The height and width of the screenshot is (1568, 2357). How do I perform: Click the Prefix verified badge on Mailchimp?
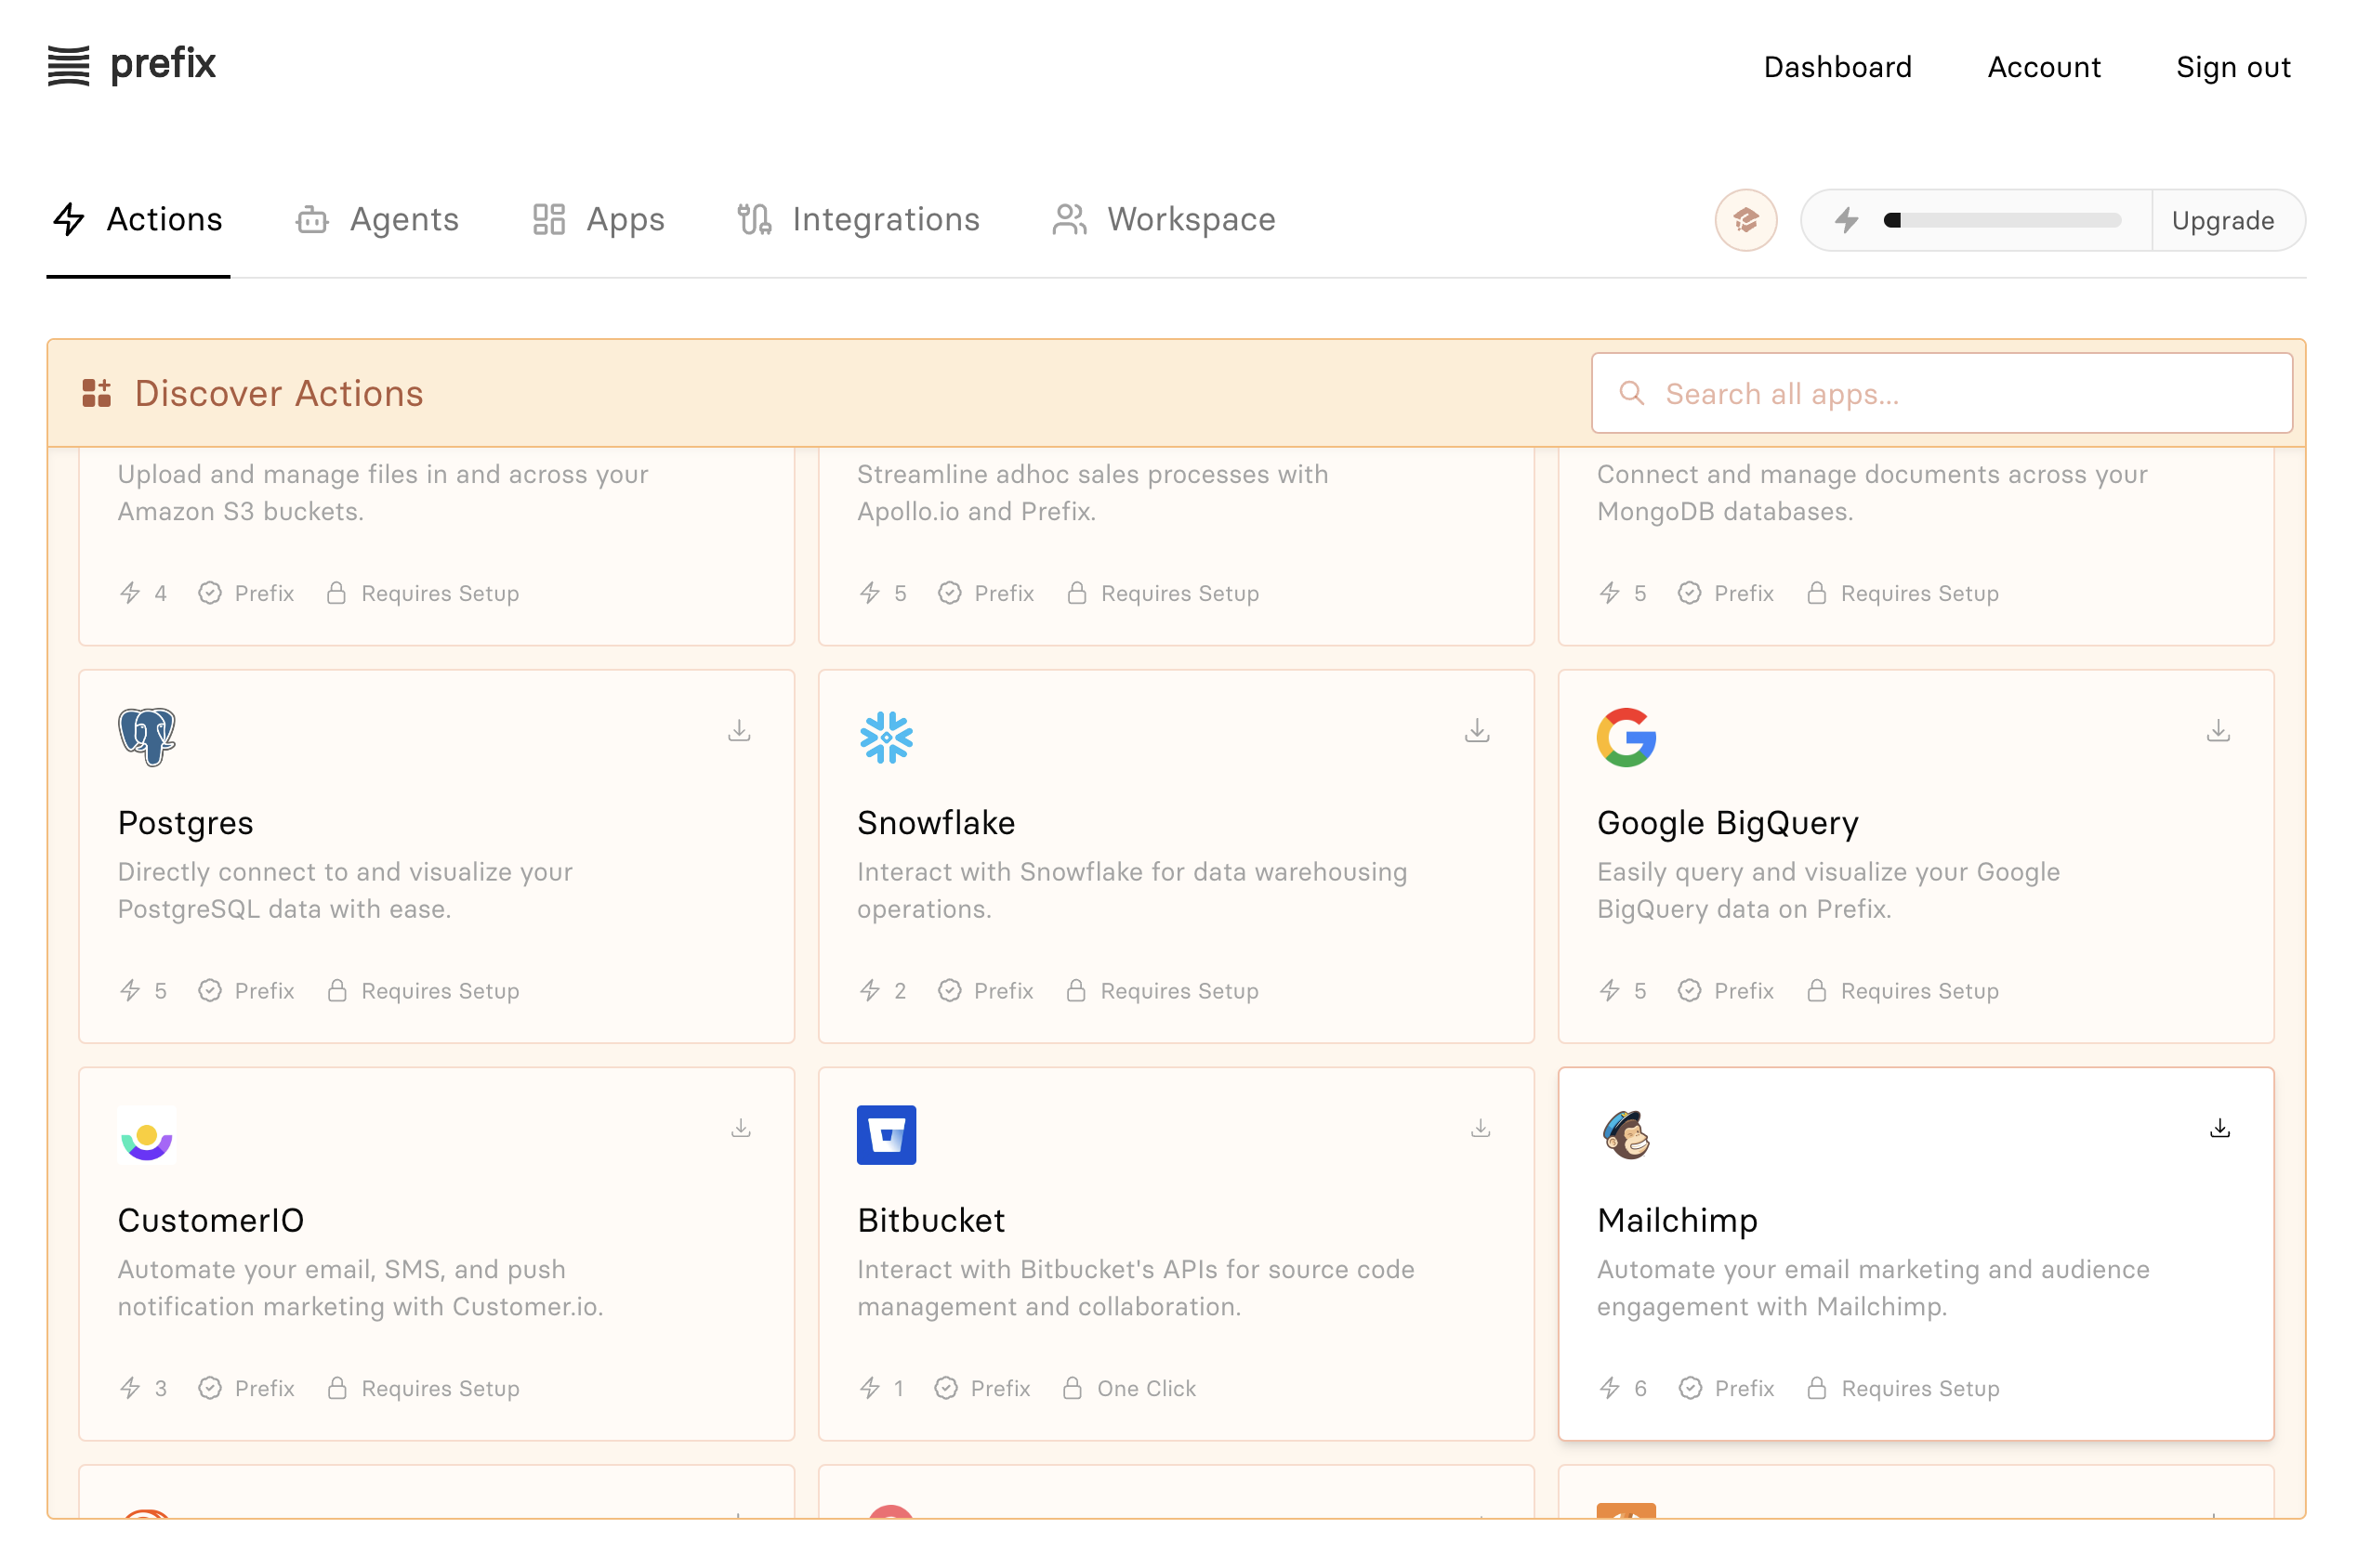(x=1690, y=1388)
